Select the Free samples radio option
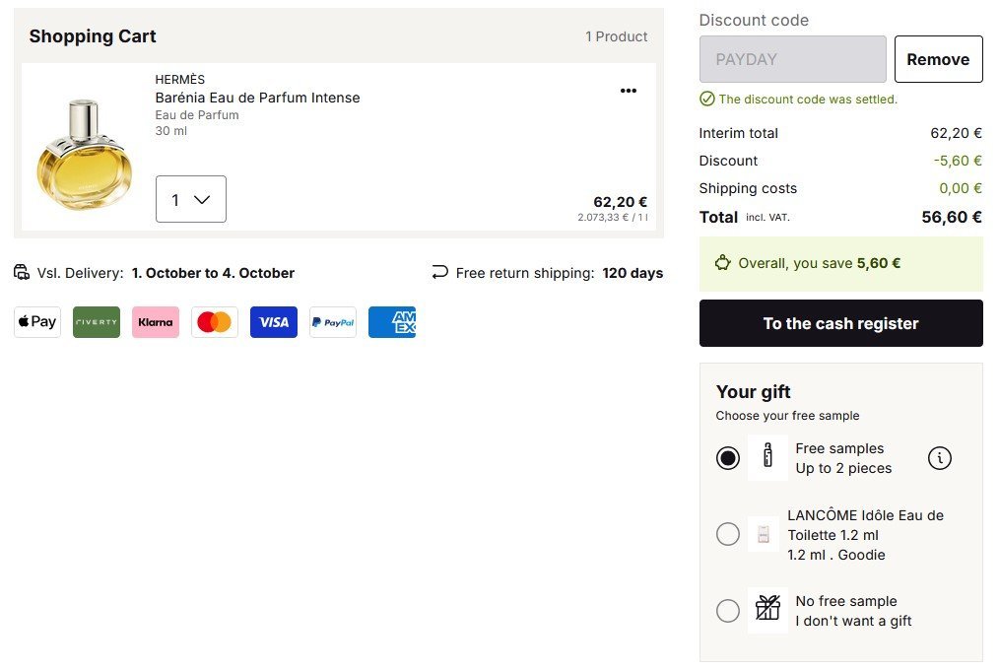Viewport: 999px width, 670px height. coord(728,458)
